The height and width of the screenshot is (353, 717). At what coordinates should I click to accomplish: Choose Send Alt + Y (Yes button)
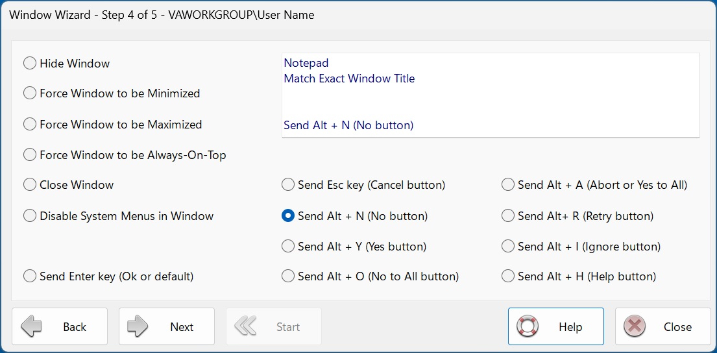pyautogui.click(x=354, y=247)
